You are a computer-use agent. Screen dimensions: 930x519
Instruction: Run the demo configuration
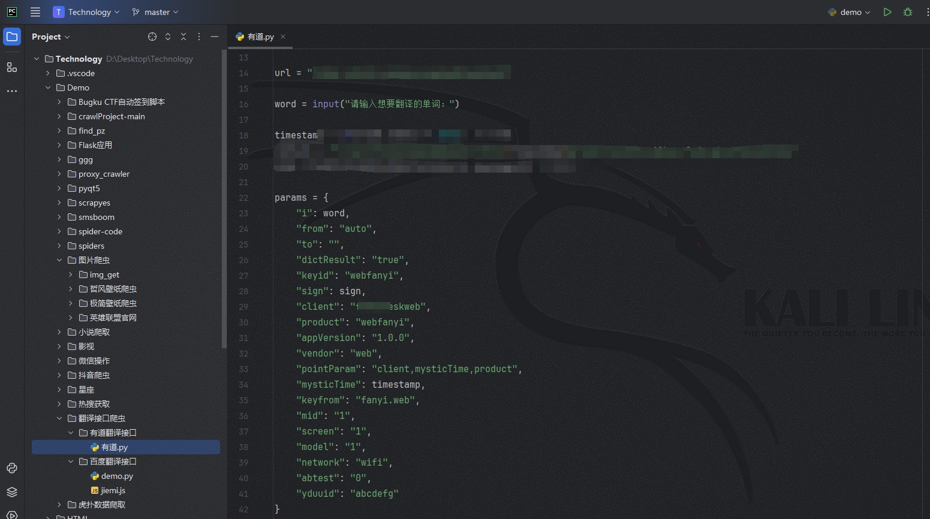[x=887, y=12]
